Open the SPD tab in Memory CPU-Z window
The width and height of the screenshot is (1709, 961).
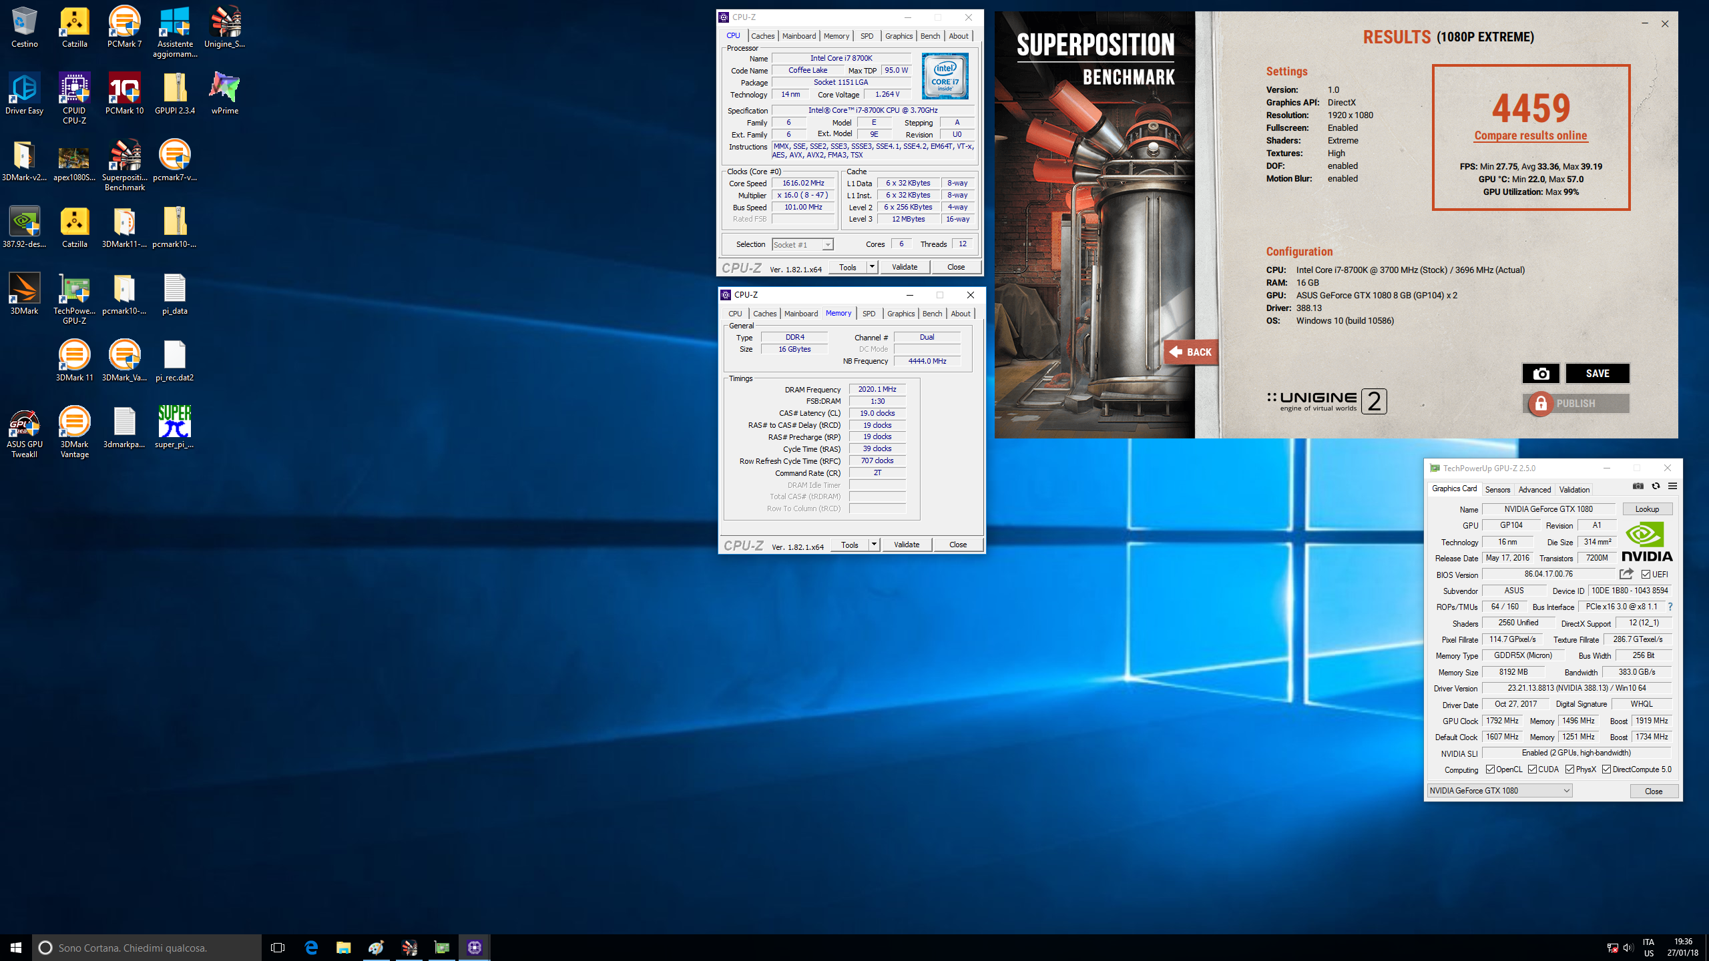click(x=869, y=314)
